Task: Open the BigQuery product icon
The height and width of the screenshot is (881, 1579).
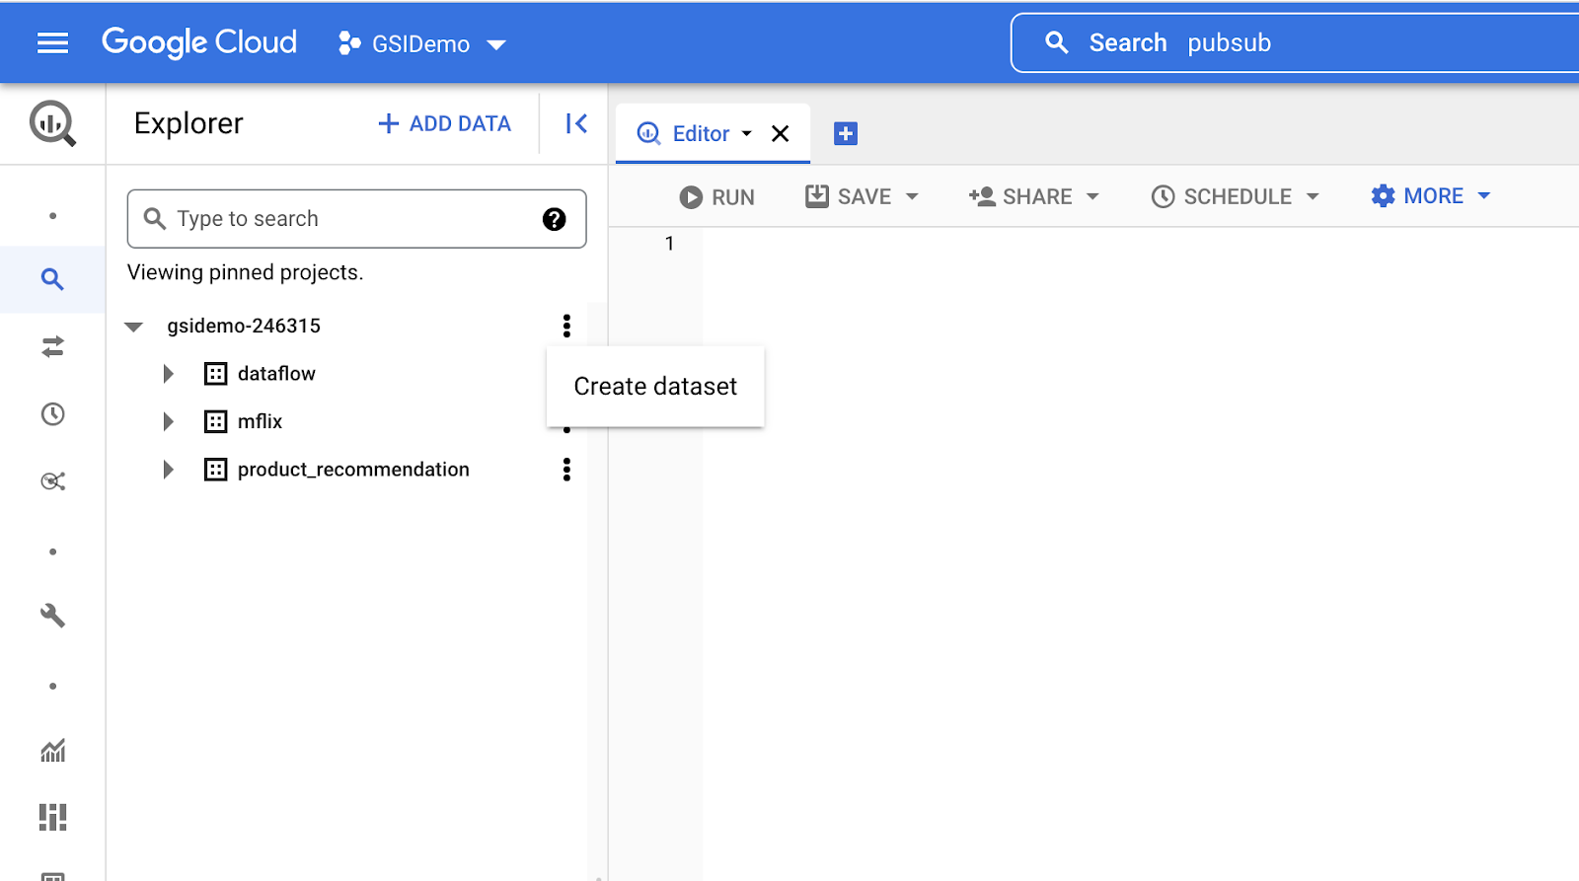Action: coord(52,123)
